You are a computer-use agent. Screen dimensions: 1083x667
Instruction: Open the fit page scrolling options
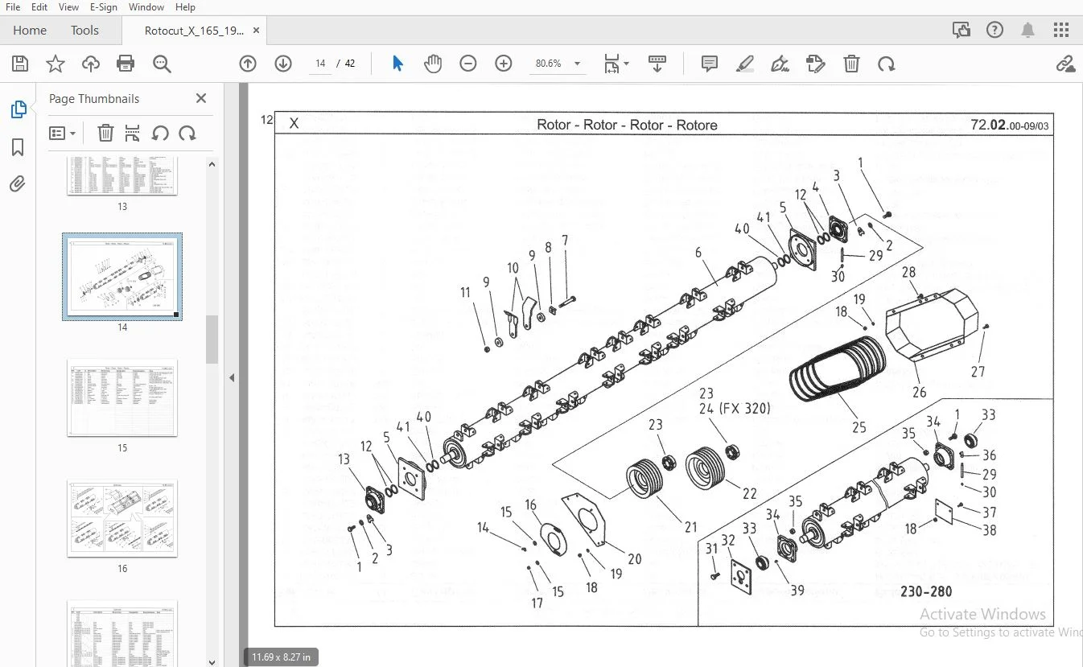(x=616, y=64)
